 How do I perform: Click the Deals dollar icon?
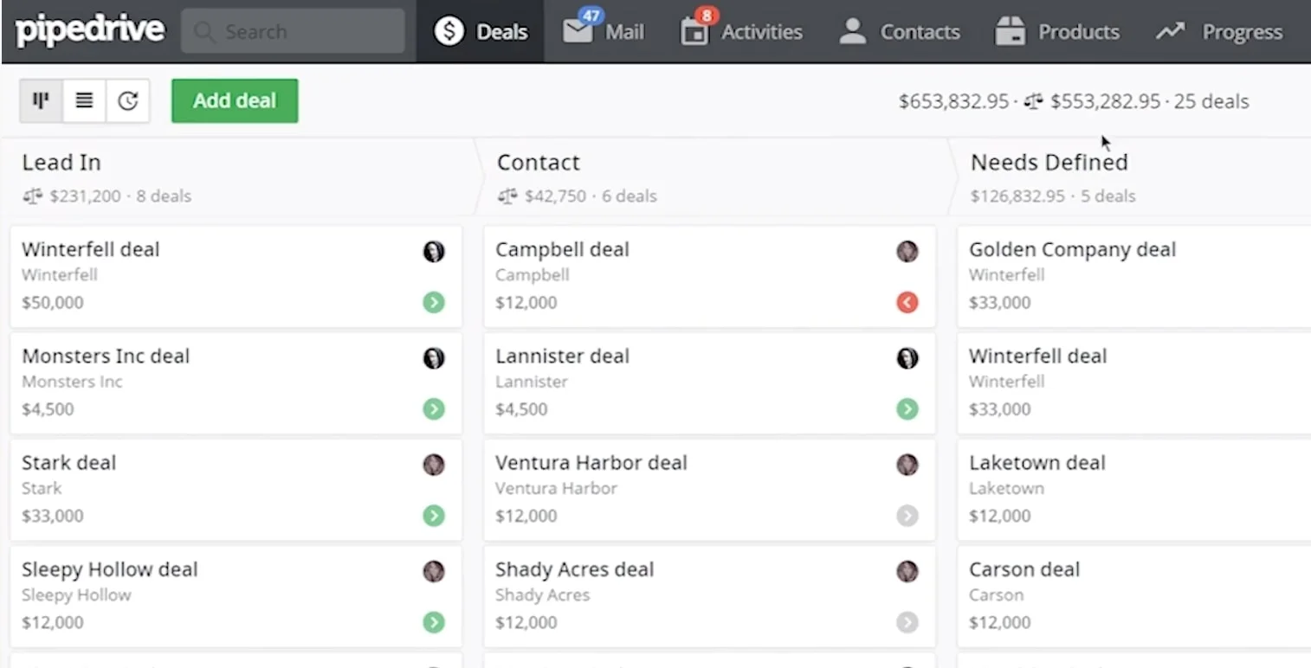449,32
